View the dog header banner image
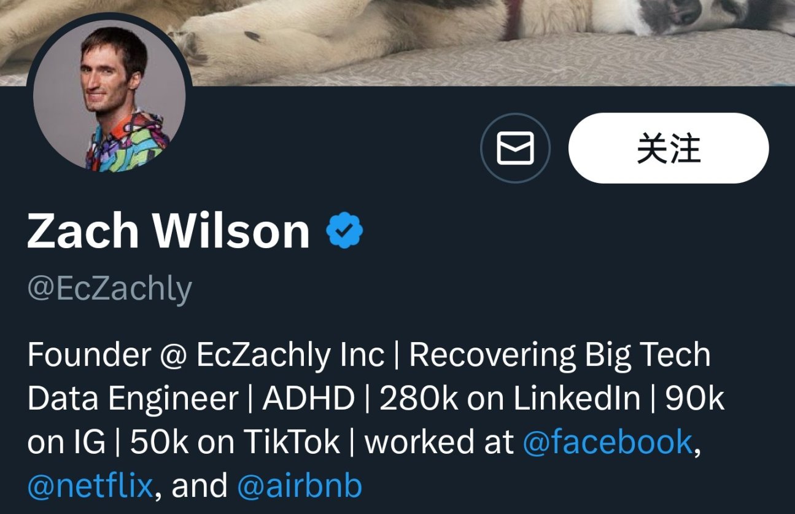The image size is (795, 514). click(x=397, y=42)
